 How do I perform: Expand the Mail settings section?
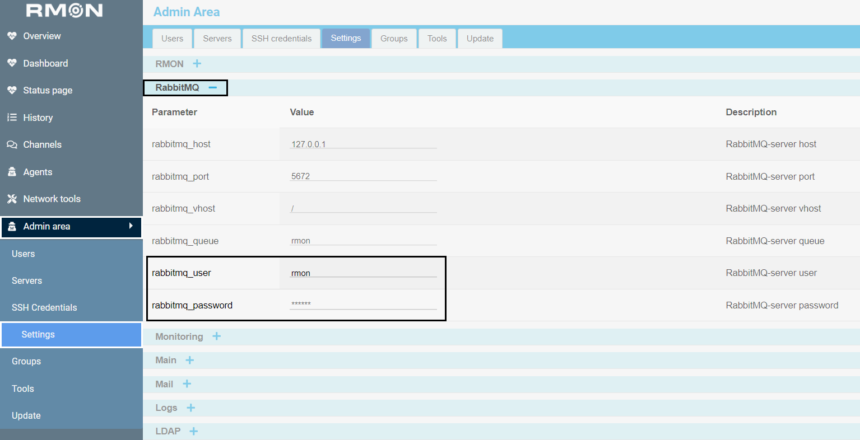click(x=187, y=384)
